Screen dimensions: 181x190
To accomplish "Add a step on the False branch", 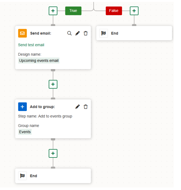I will click(134, 11).
